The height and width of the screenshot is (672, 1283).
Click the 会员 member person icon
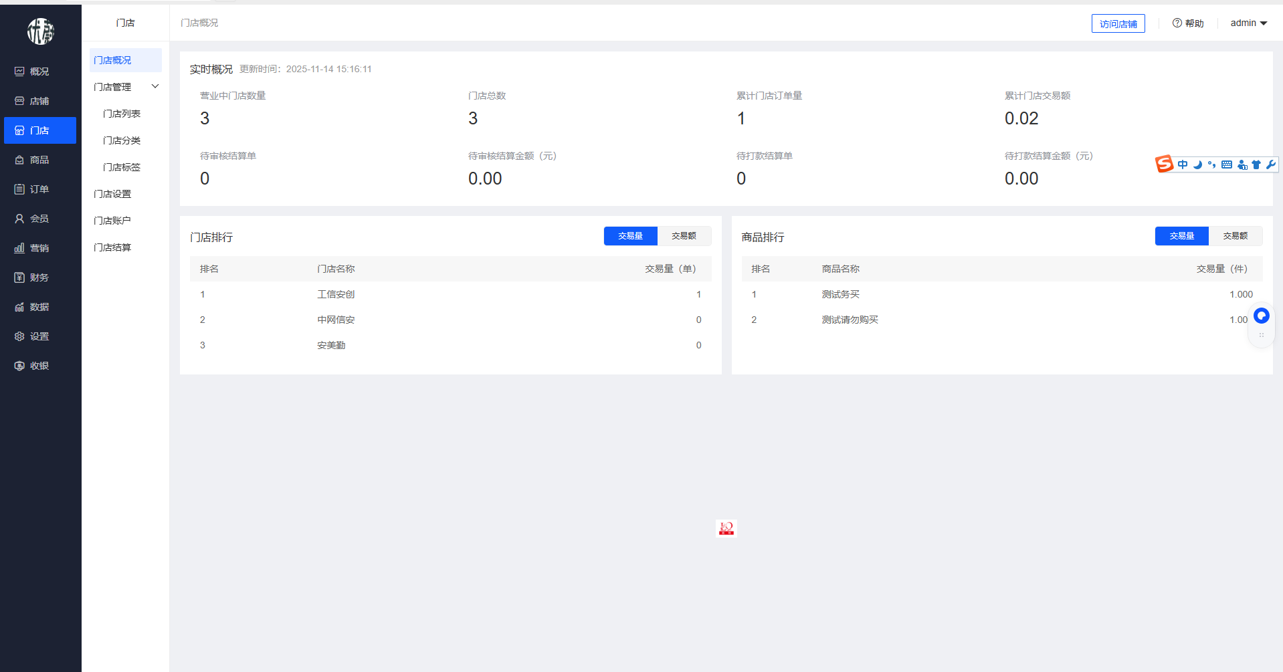coord(19,219)
